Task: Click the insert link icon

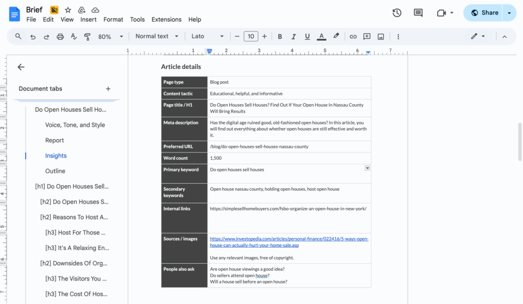Action: [x=353, y=36]
